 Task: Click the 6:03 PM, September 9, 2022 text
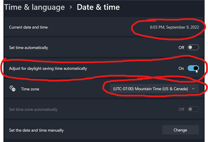(x=174, y=27)
